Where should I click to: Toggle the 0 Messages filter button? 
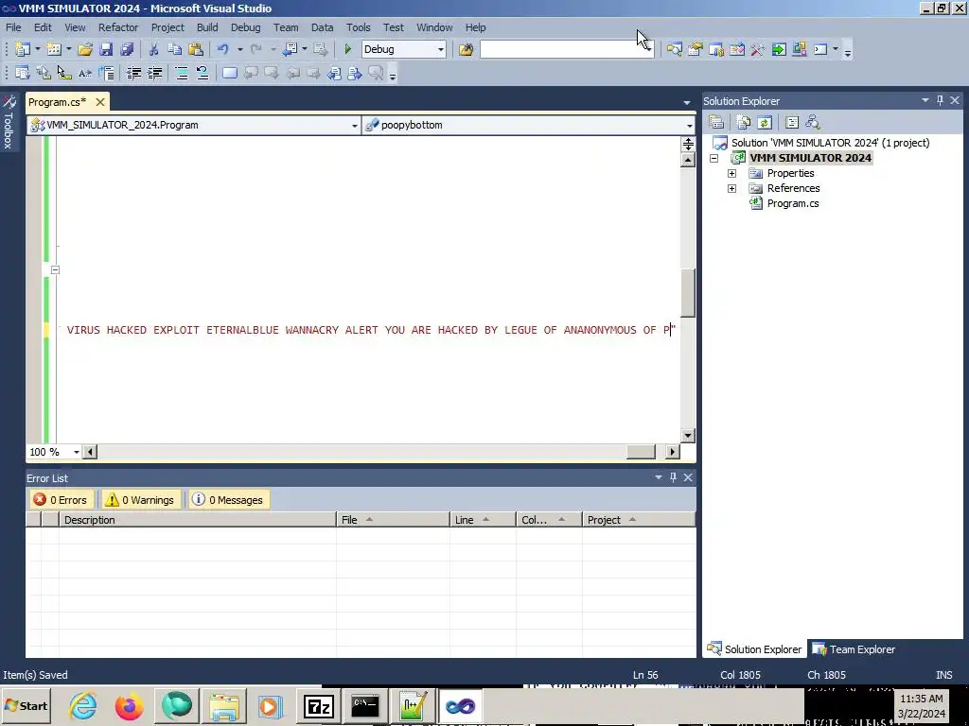[228, 500]
